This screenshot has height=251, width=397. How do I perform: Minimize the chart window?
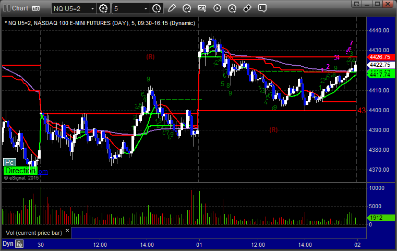click(x=367, y=4)
